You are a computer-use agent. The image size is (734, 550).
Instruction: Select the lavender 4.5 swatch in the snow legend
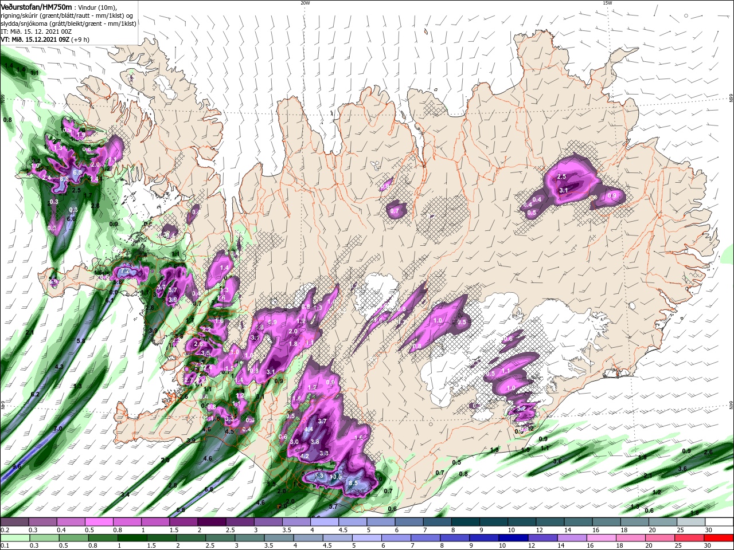pyautogui.click(x=352, y=522)
